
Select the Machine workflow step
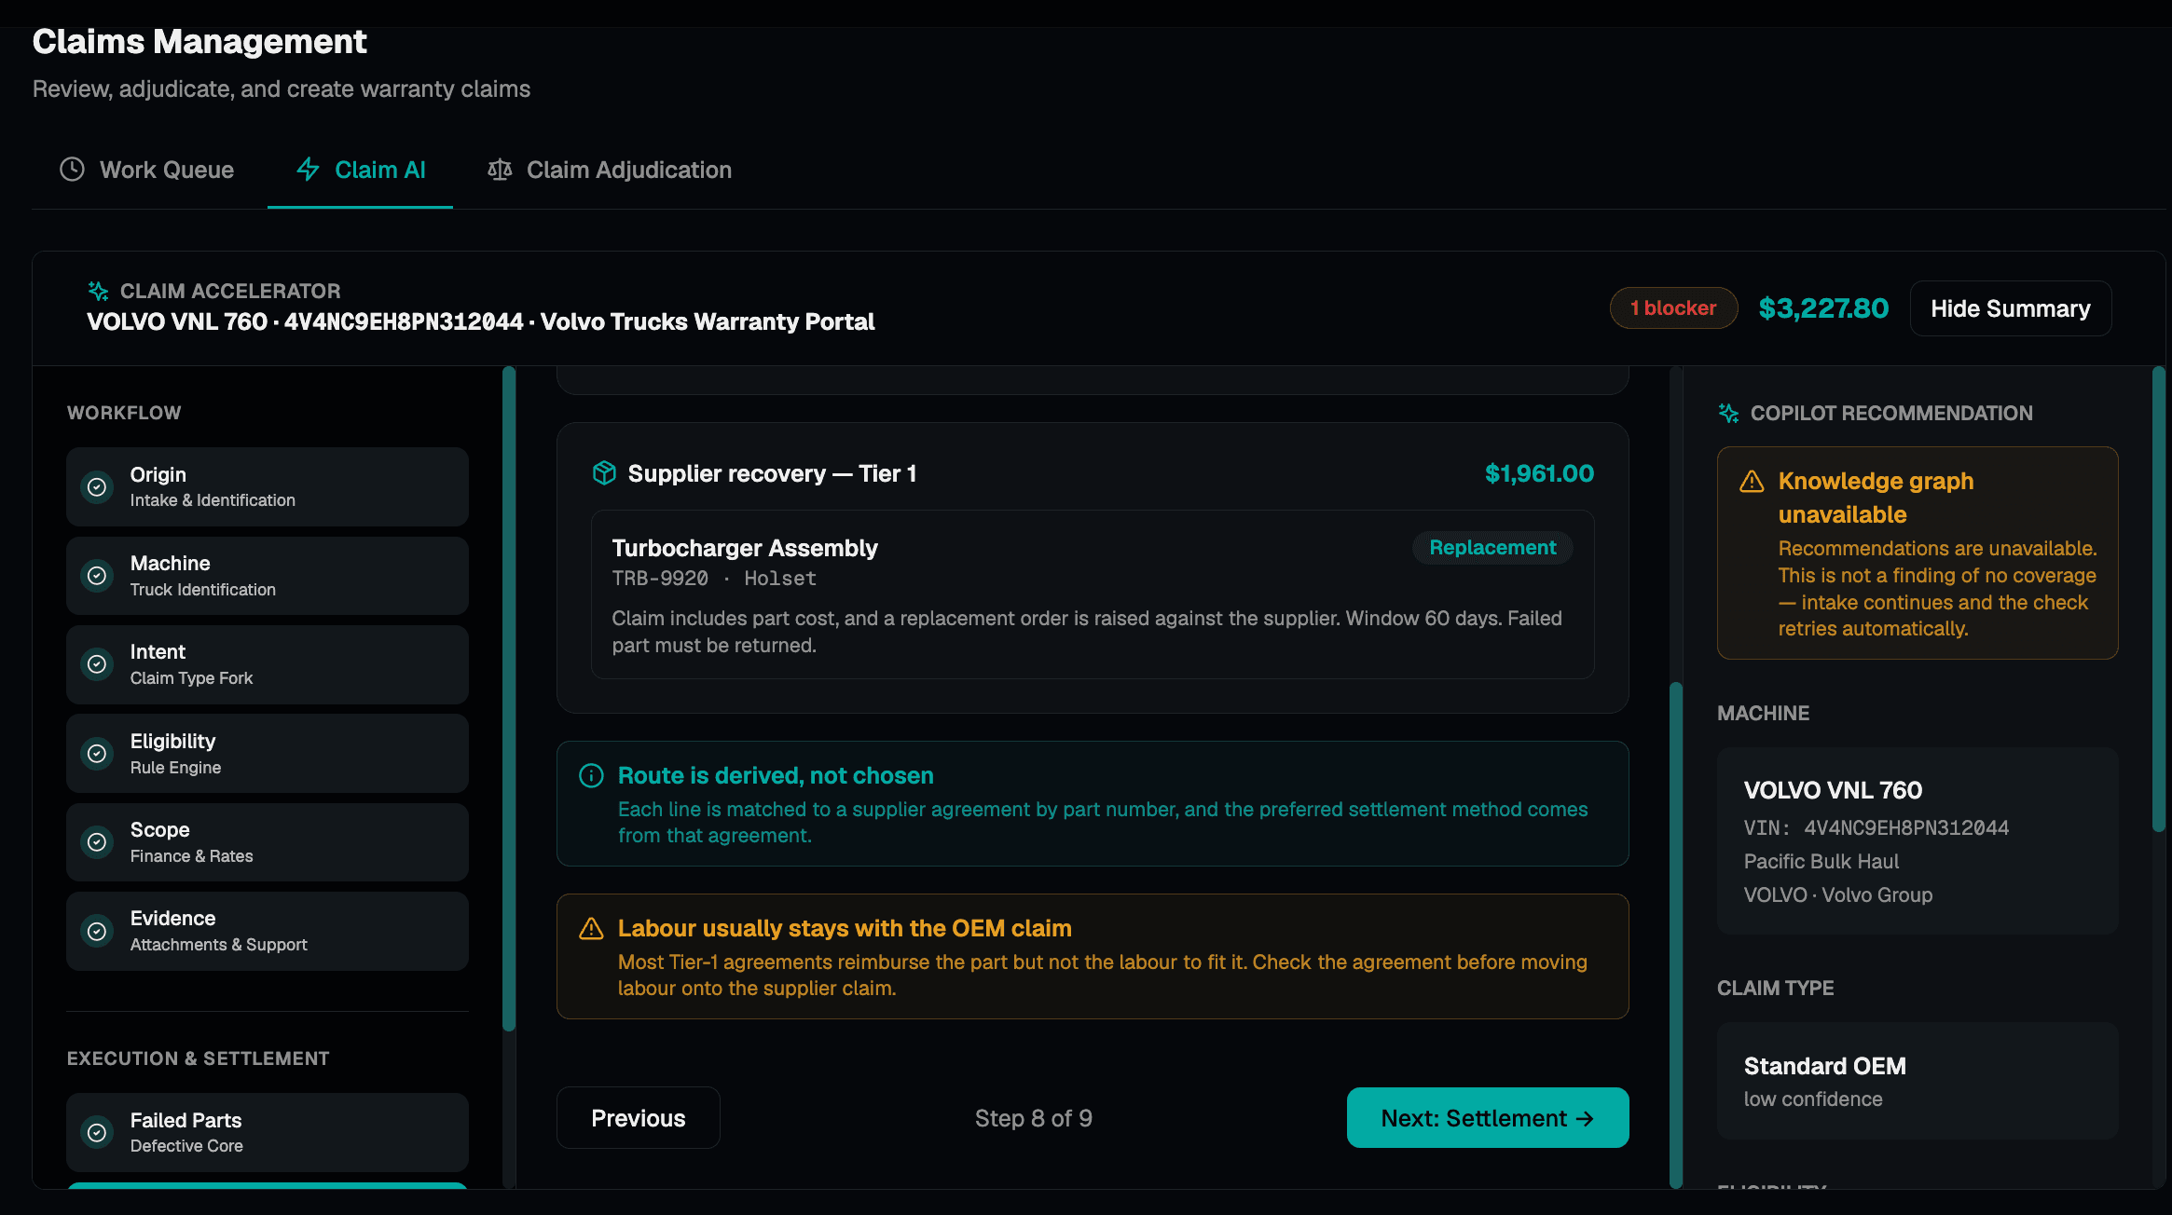coord(267,576)
